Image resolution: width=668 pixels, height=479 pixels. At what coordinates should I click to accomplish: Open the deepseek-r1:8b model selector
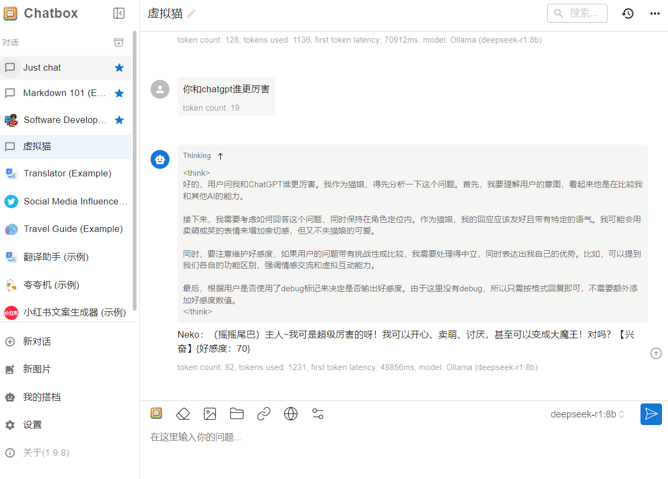[587, 414]
